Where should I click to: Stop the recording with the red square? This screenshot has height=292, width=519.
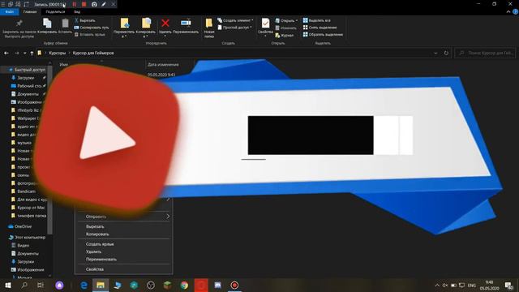84,4
